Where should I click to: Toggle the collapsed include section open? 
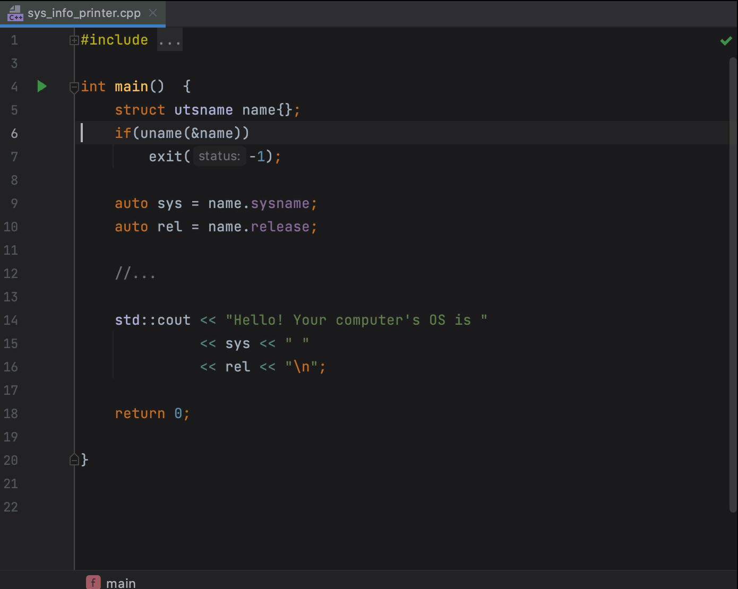click(x=74, y=40)
